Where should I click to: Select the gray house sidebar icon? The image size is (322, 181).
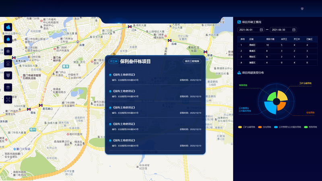[8, 51]
